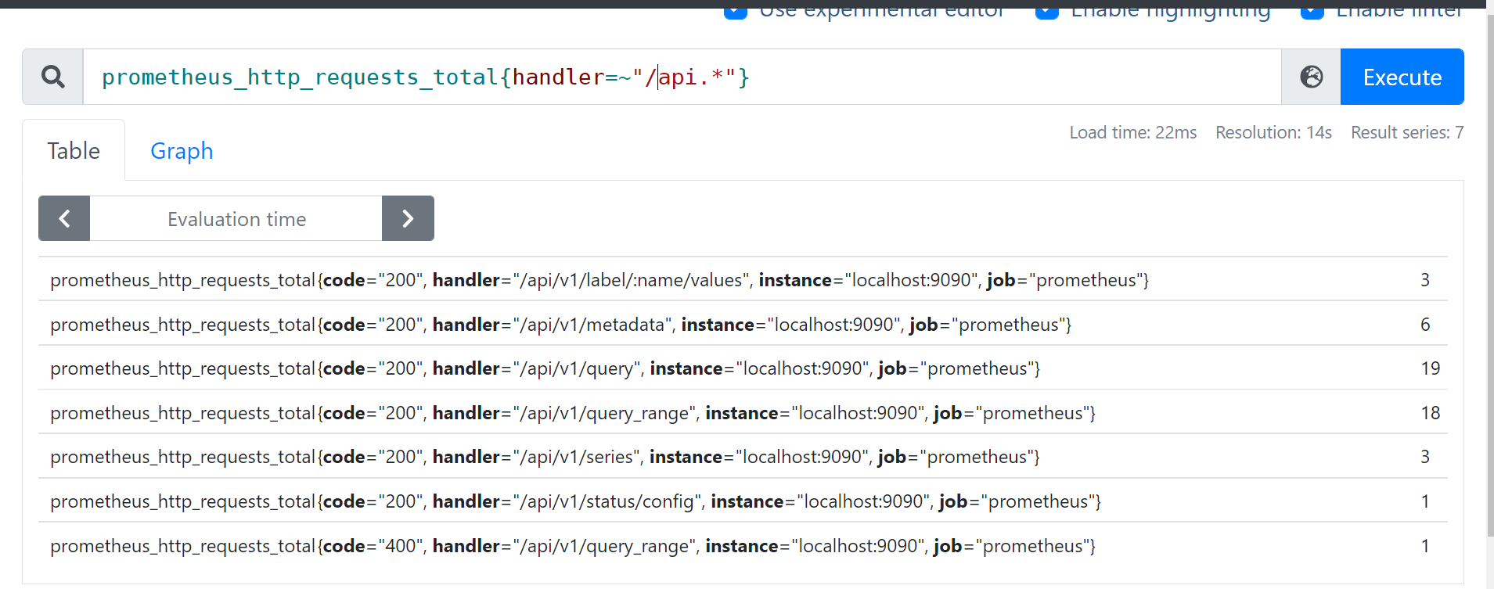This screenshot has width=1494, height=589.
Task: Click value 19 in the /api/v1/query row
Action: click(x=1430, y=368)
